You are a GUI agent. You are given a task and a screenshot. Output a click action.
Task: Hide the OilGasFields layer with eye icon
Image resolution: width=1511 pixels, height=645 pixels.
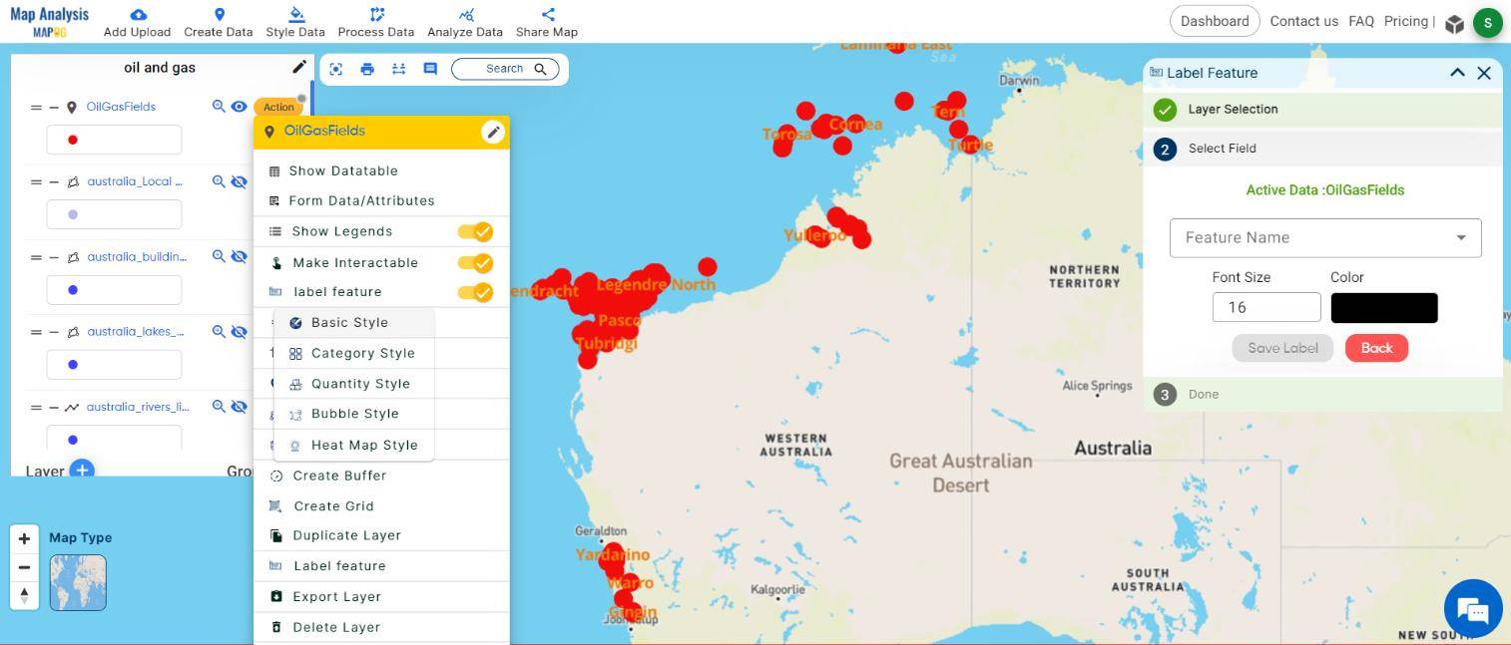click(x=240, y=107)
